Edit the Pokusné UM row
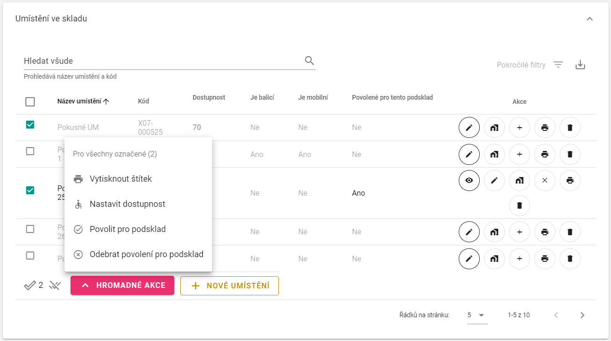 pos(469,128)
